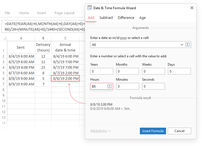Click into the Years input field
Screen dimensions: 202x146
click(101, 71)
